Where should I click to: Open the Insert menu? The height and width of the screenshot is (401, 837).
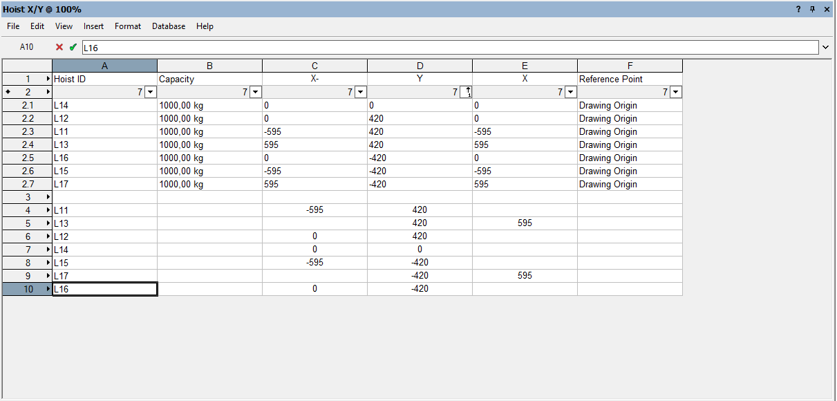93,26
